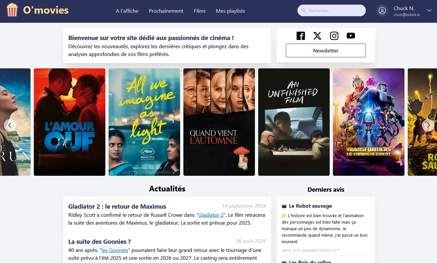Click inside the Rechercher search field

pyautogui.click(x=332, y=10)
